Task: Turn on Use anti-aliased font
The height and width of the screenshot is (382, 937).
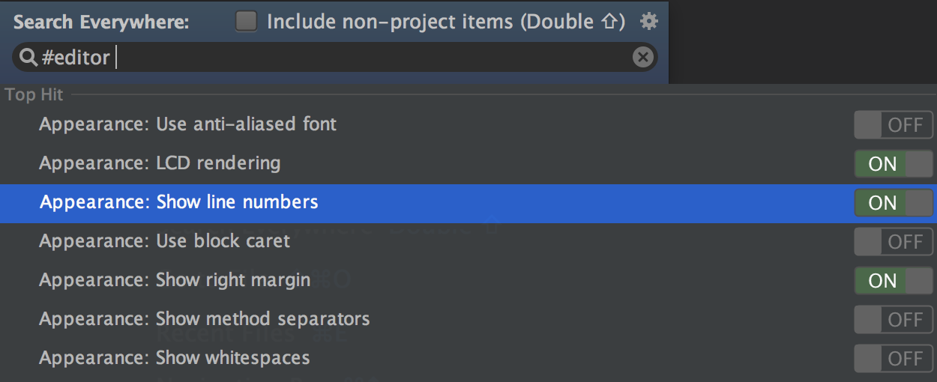Action: (894, 125)
